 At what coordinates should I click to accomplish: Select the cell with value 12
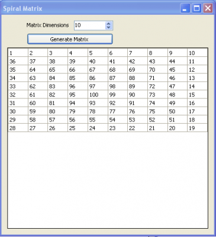pos(197,69)
